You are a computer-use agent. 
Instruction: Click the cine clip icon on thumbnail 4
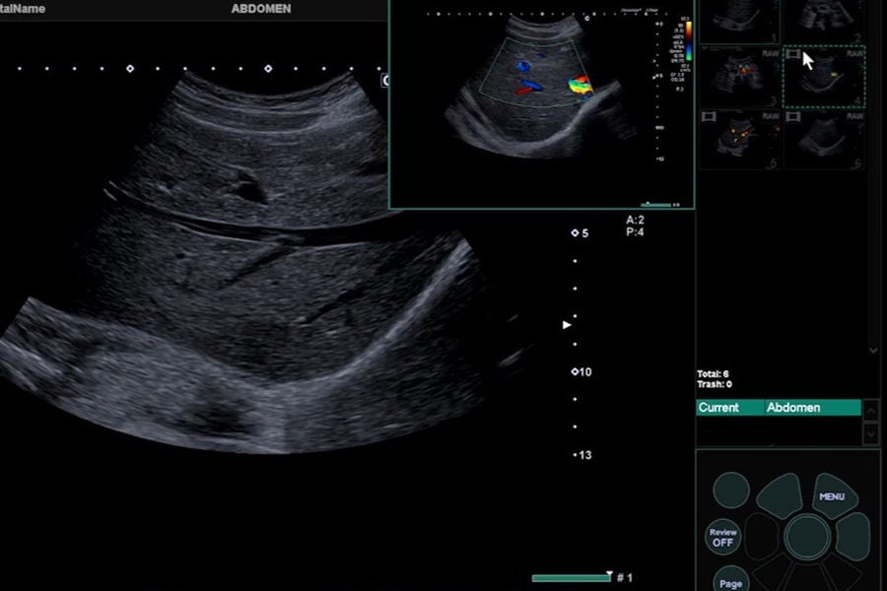[x=793, y=54]
